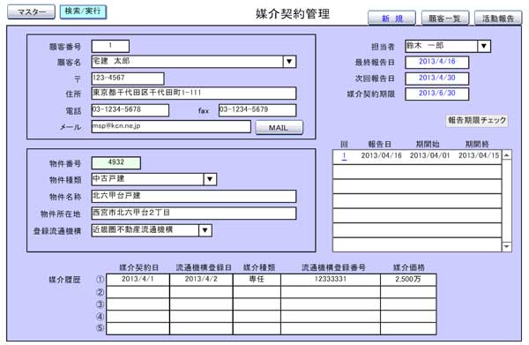The width and height of the screenshot is (529, 345).
Task: Click the 次回報告日 date field
Action: (x=437, y=79)
